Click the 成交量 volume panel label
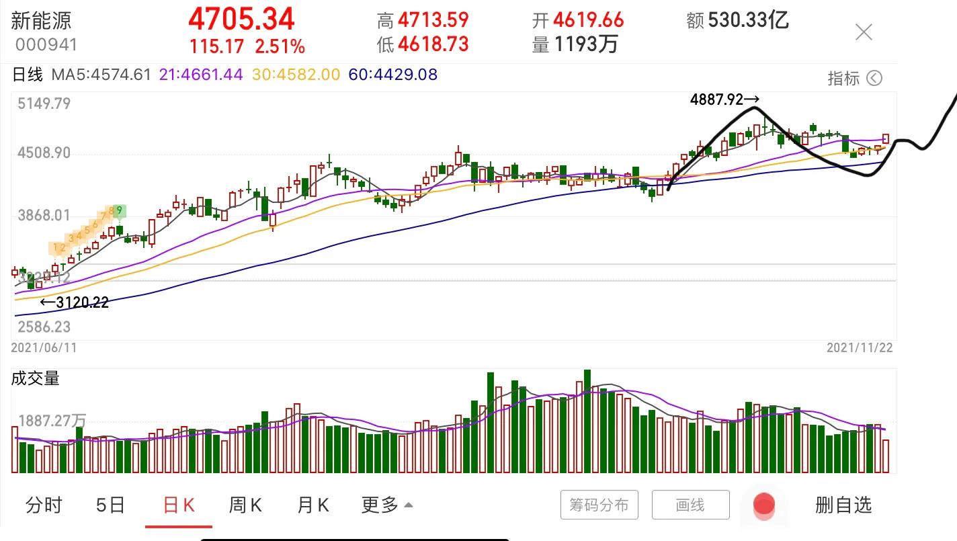 (36, 378)
